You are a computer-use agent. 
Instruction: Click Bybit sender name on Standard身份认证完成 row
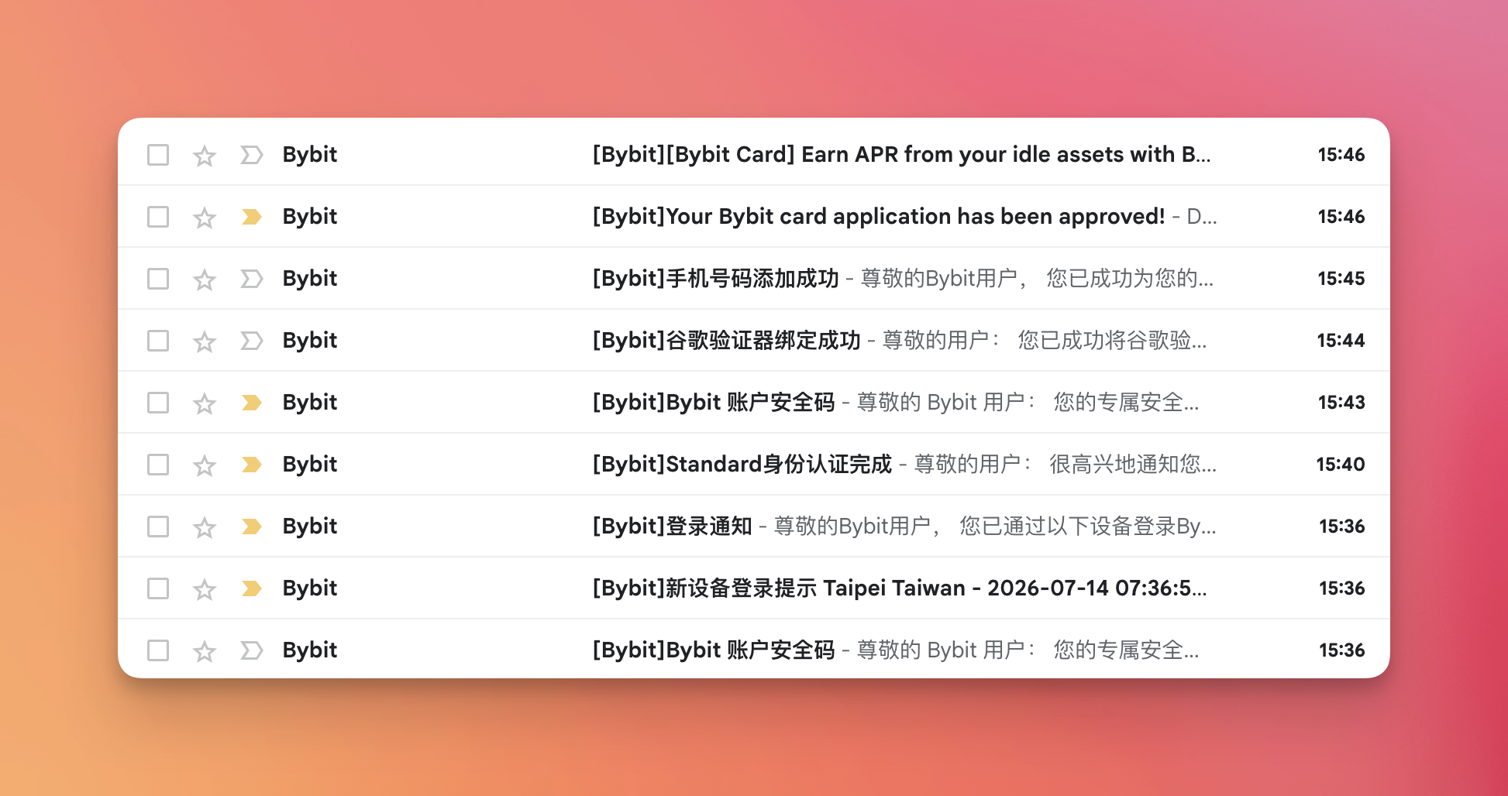pos(310,465)
